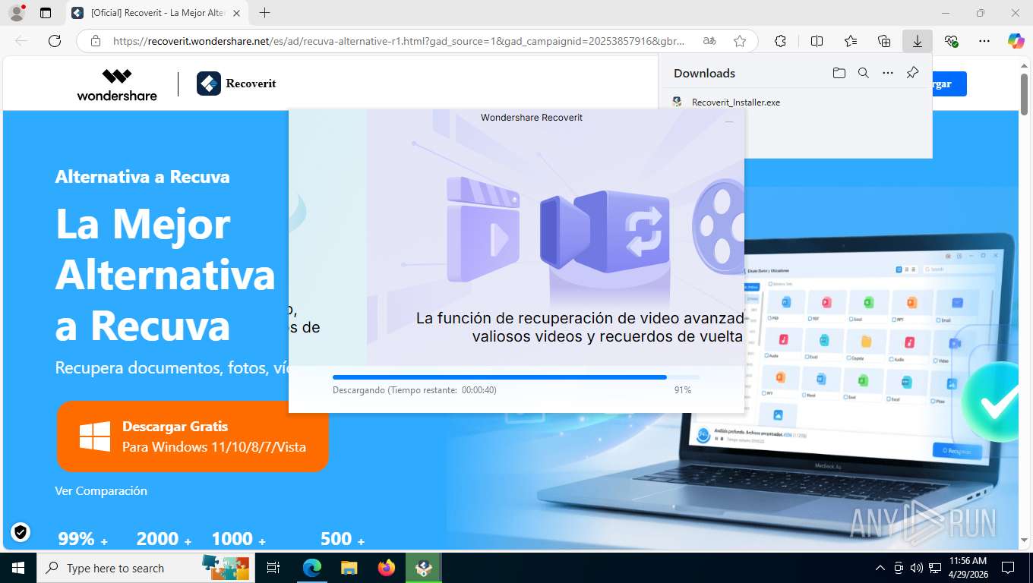Screen dimensions: 1033x583
Task: Open the favorites list icon
Action: [851, 41]
